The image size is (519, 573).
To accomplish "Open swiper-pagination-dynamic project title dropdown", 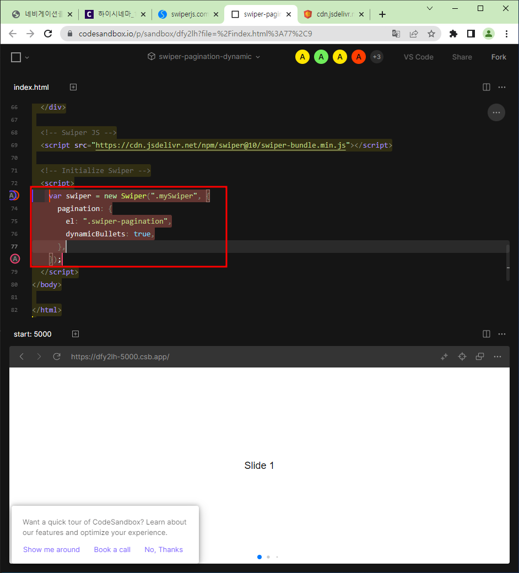I will [x=204, y=57].
